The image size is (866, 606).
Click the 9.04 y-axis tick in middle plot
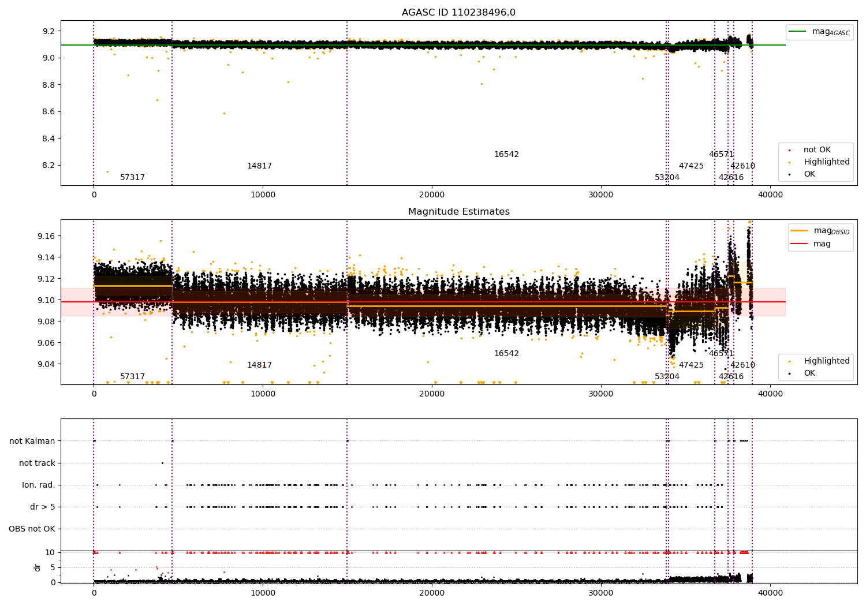click(x=46, y=364)
